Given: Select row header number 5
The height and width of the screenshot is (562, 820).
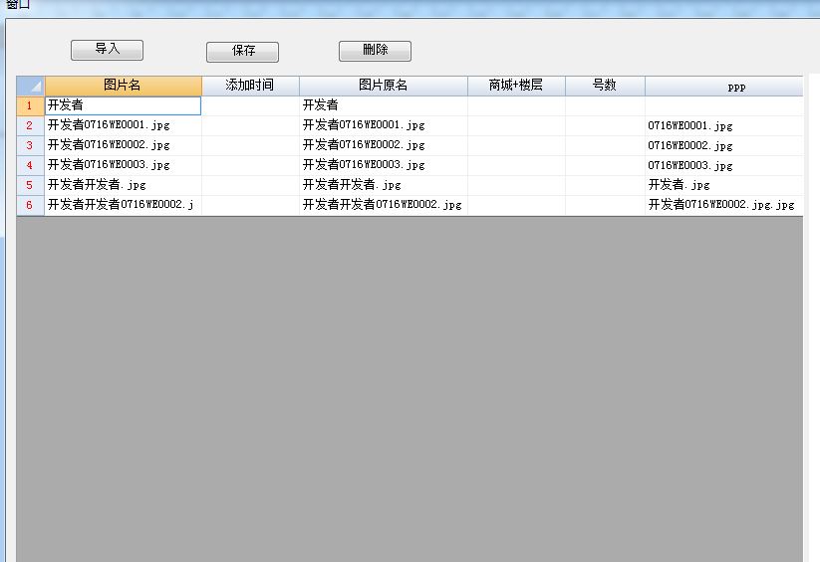Looking at the screenshot, I should pyautogui.click(x=30, y=185).
